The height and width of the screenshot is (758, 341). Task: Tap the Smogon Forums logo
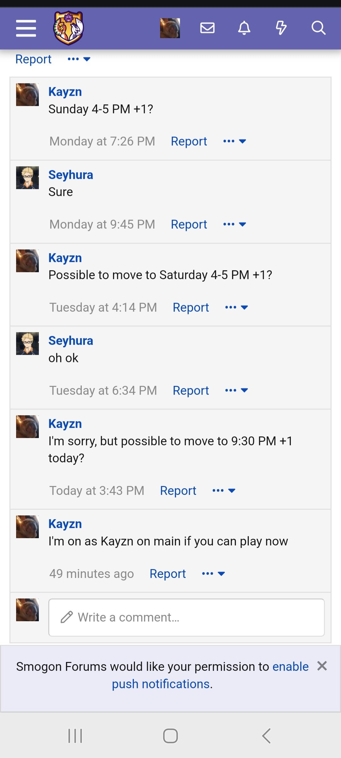(69, 28)
